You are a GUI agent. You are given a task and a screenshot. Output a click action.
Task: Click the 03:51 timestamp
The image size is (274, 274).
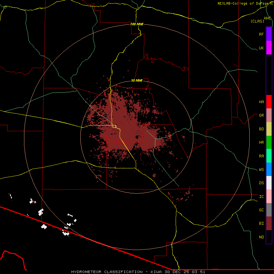198,272
